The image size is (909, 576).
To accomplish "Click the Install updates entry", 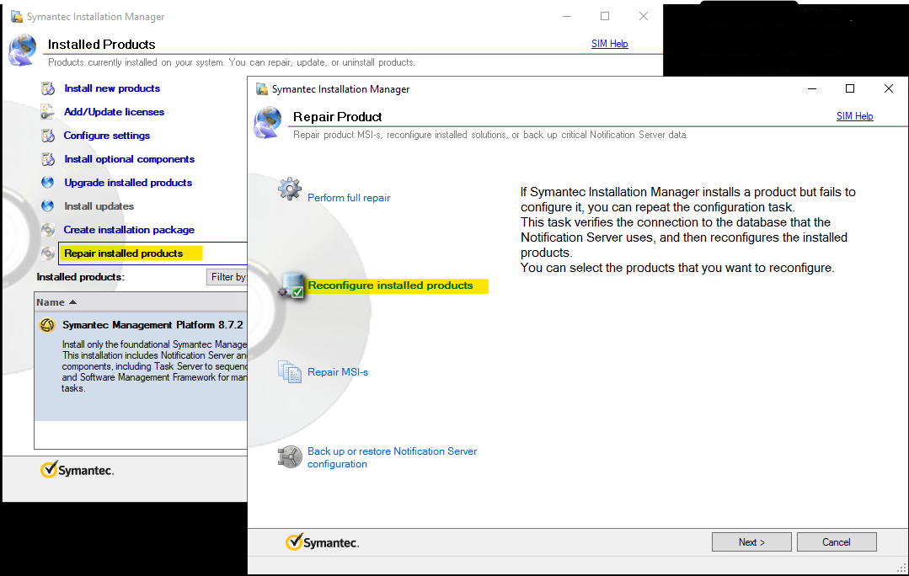I will coord(99,206).
